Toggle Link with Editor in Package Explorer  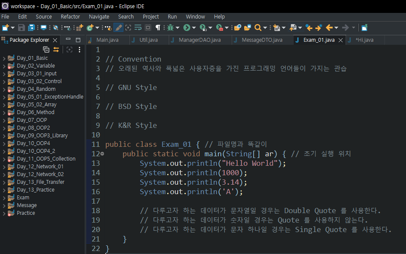56,49
